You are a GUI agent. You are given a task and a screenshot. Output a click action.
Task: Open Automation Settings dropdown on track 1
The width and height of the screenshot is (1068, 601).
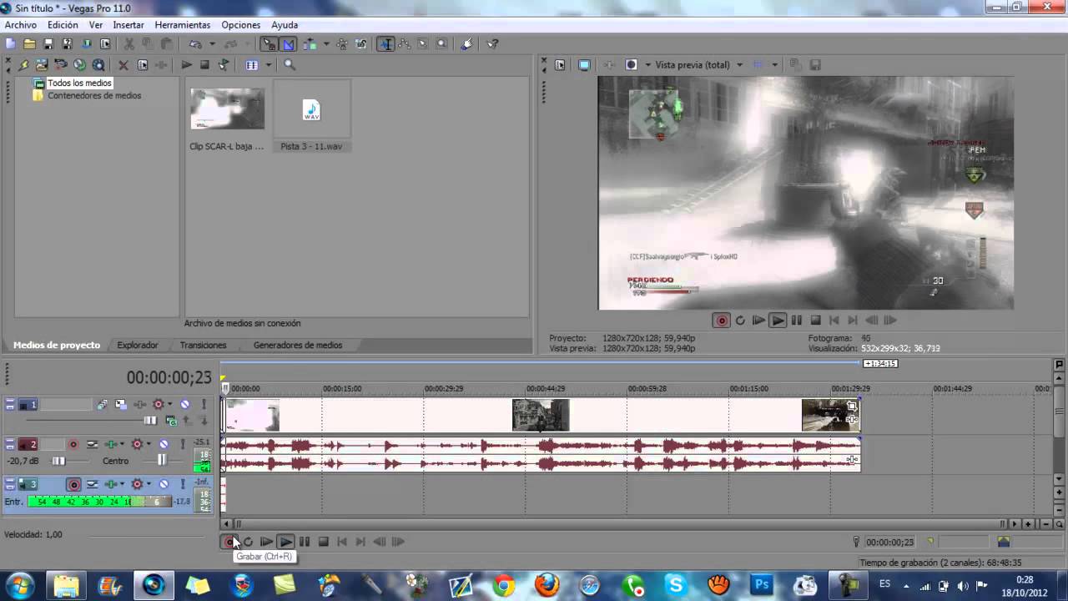coord(169,404)
